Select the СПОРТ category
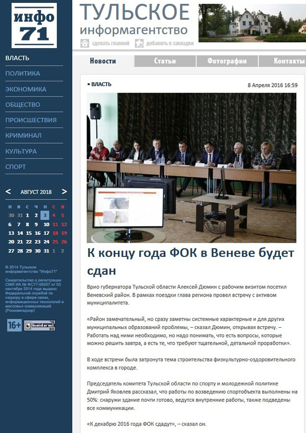 (x=16, y=167)
